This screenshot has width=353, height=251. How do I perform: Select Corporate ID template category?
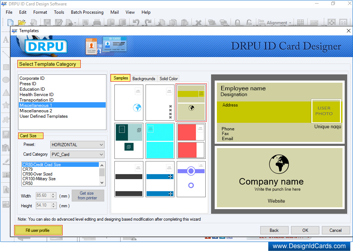click(x=32, y=78)
